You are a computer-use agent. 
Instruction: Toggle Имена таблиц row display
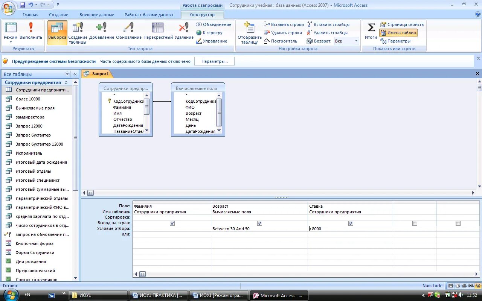(x=398, y=33)
